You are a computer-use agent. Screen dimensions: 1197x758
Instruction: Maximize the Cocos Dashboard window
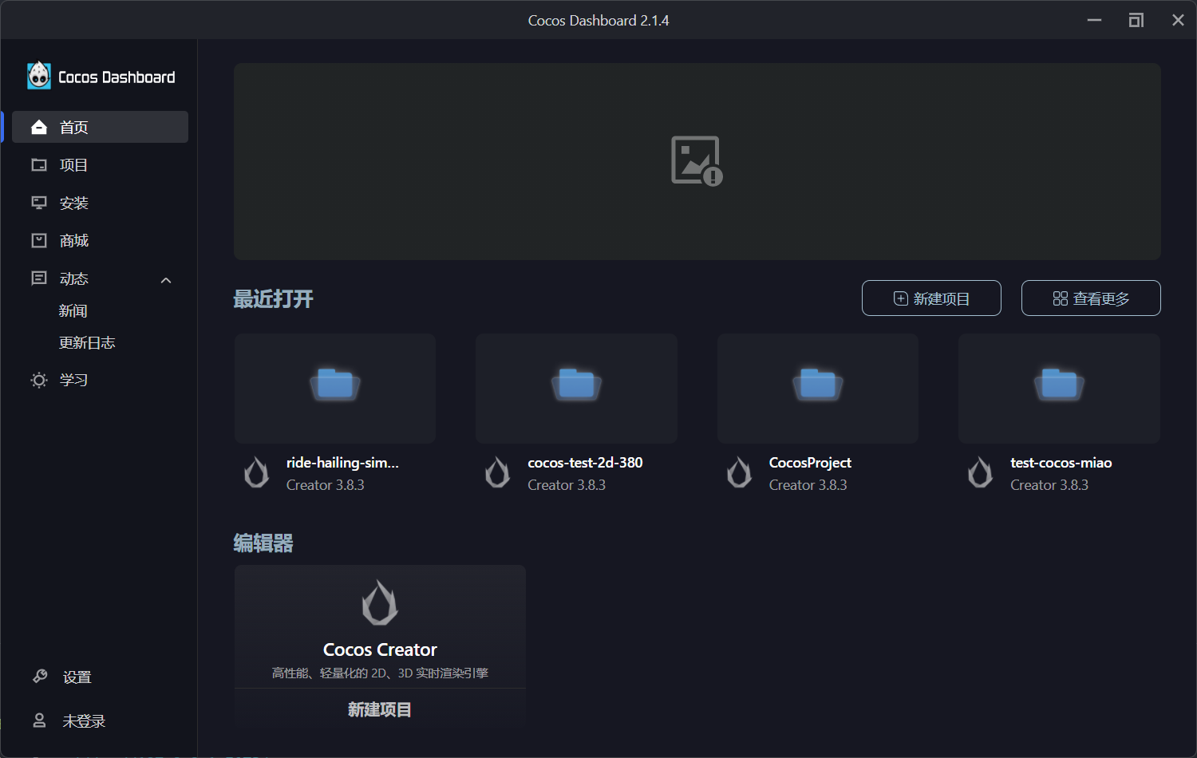click(x=1136, y=20)
